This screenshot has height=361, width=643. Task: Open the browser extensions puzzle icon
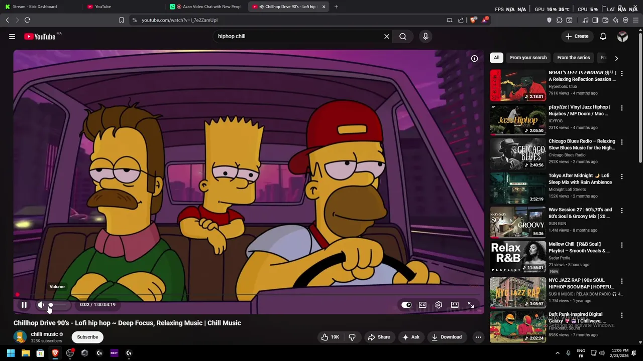(559, 20)
